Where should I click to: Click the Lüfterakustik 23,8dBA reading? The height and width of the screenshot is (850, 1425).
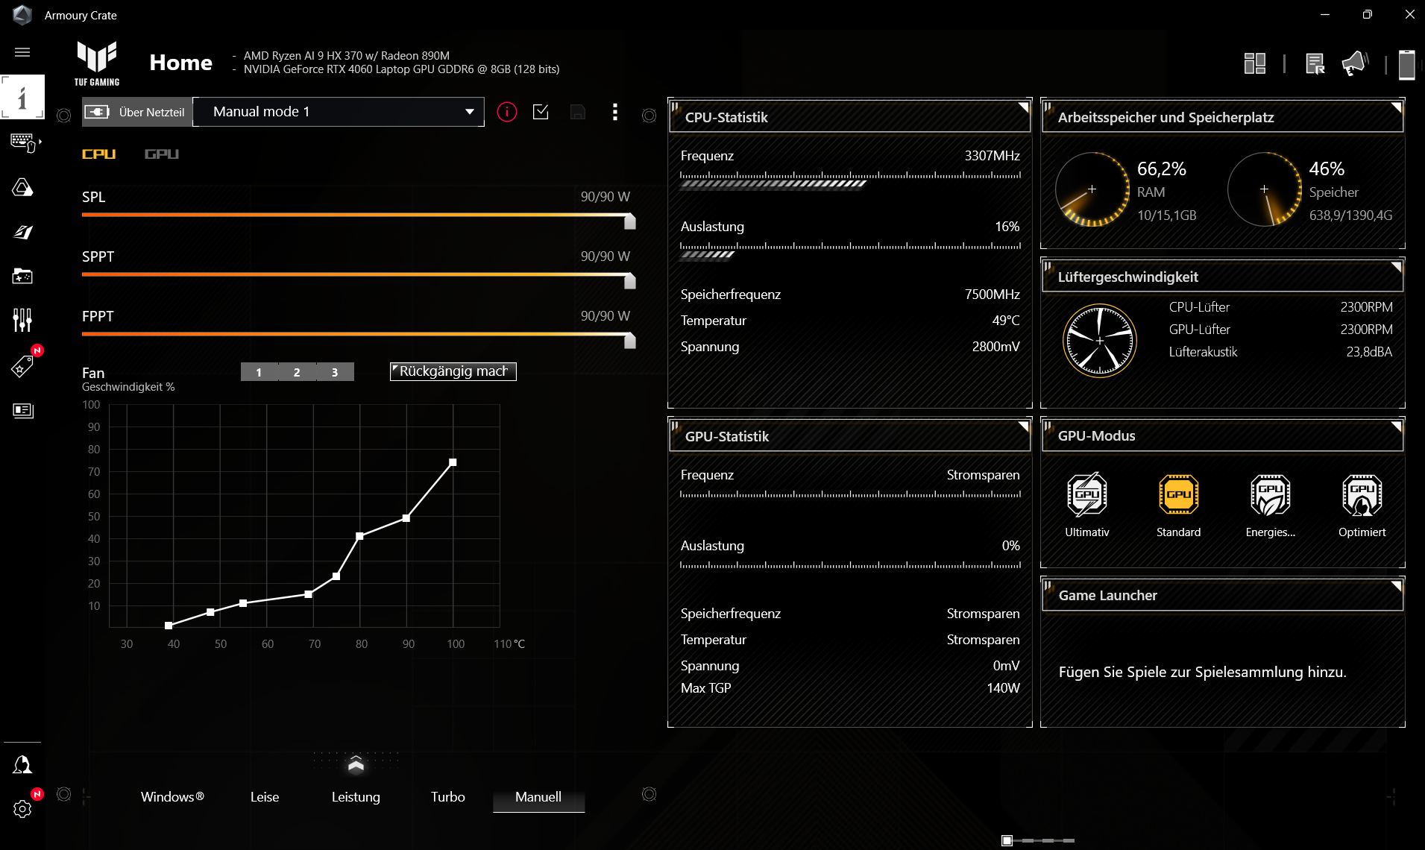tap(1369, 352)
